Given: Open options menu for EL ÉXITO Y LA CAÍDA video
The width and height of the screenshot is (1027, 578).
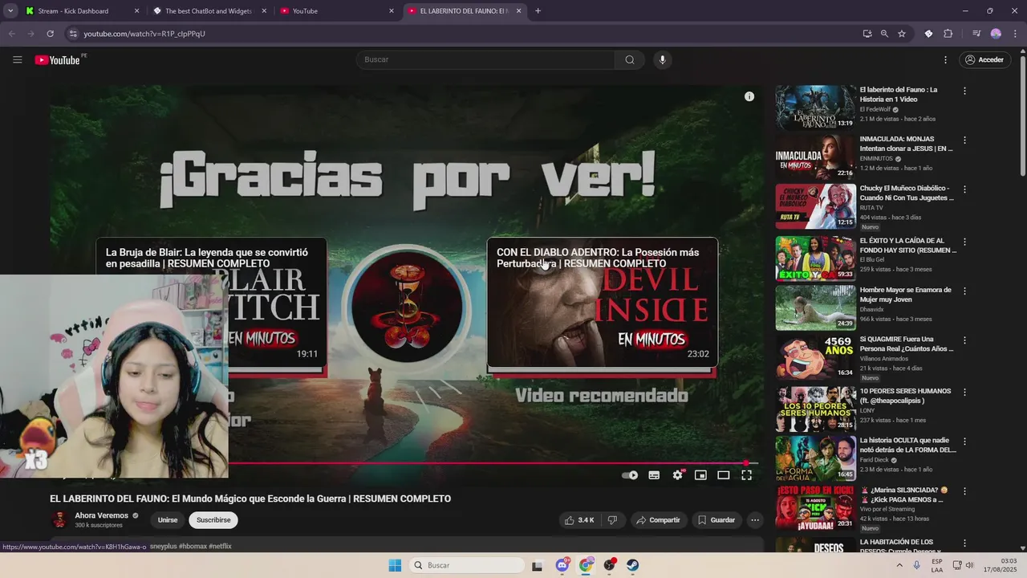Looking at the screenshot, I should [x=964, y=242].
